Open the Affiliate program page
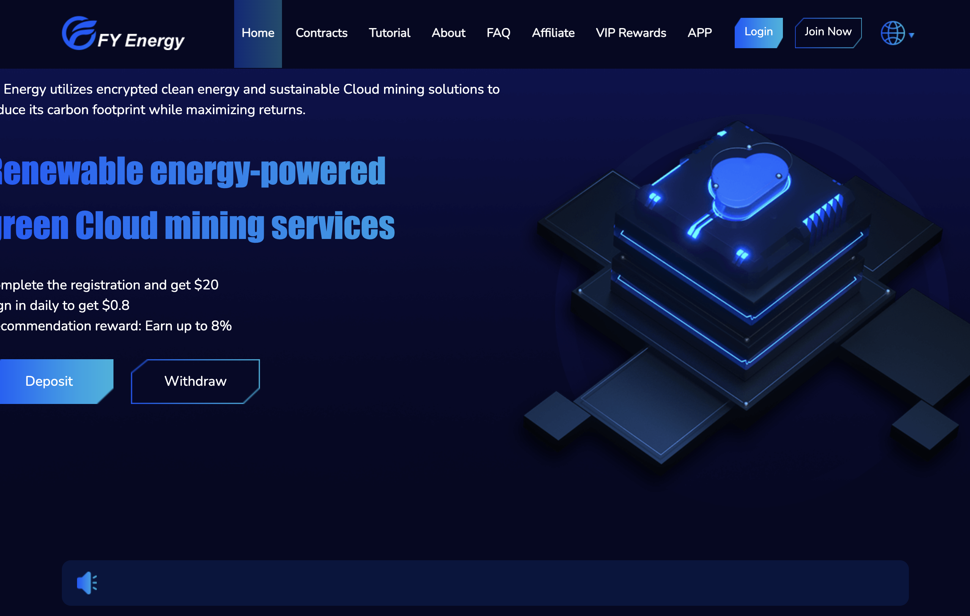The image size is (970, 616). pyautogui.click(x=553, y=33)
